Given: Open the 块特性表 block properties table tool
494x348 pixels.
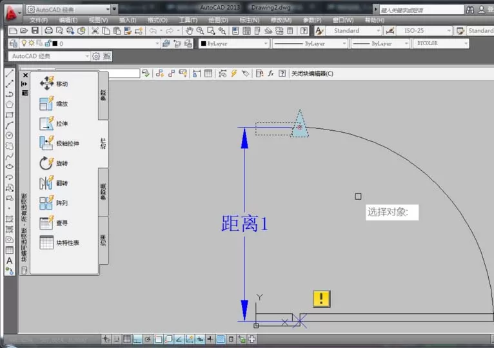Looking at the screenshot, I should pos(59,242).
